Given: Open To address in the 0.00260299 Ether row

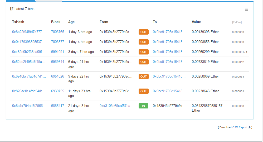Looking at the screenshot, I should click(x=169, y=52).
